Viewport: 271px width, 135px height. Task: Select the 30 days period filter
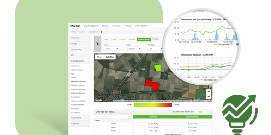tap(122, 39)
